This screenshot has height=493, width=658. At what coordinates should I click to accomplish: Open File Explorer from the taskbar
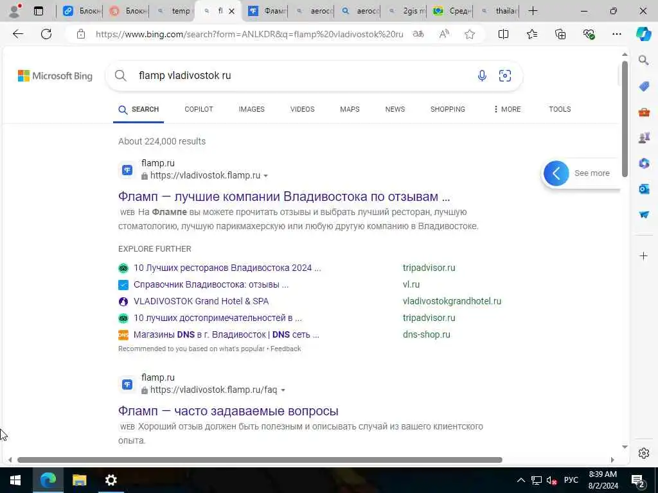tap(79, 480)
